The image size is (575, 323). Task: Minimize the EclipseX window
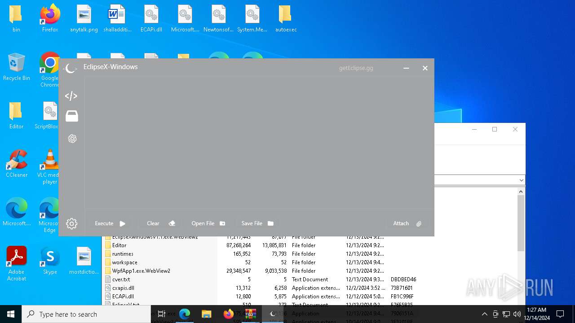(406, 68)
